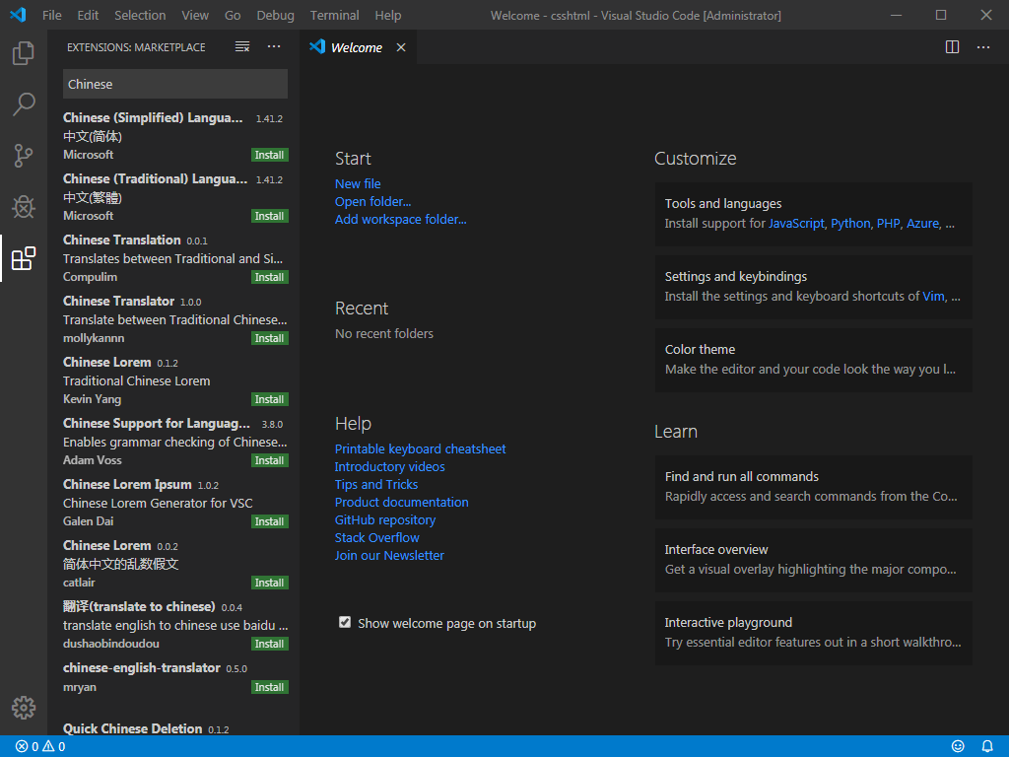The image size is (1009, 757).
Task: Click the New file link
Action: [358, 184]
